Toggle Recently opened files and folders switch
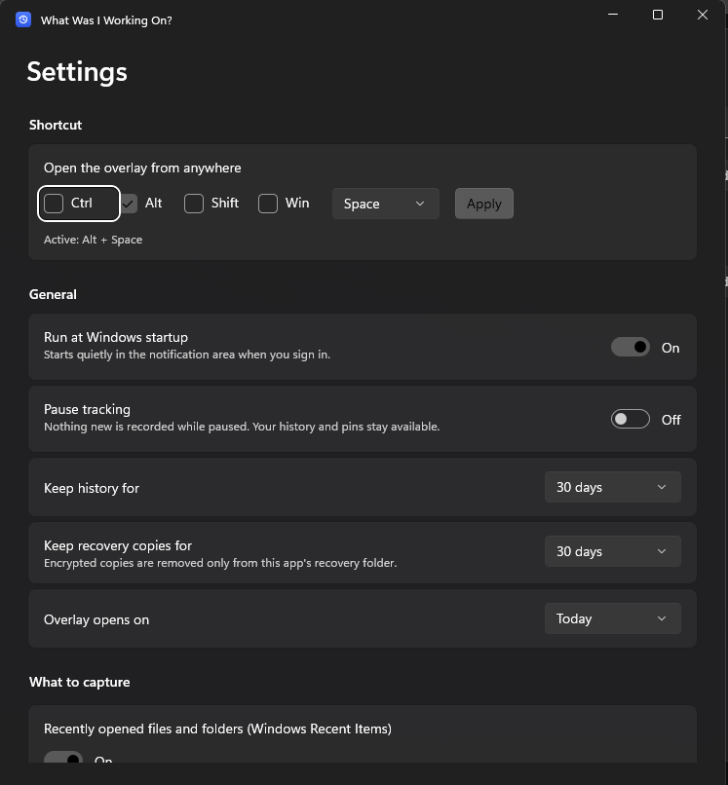The width and height of the screenshot is (728, 785). point(63,757)
